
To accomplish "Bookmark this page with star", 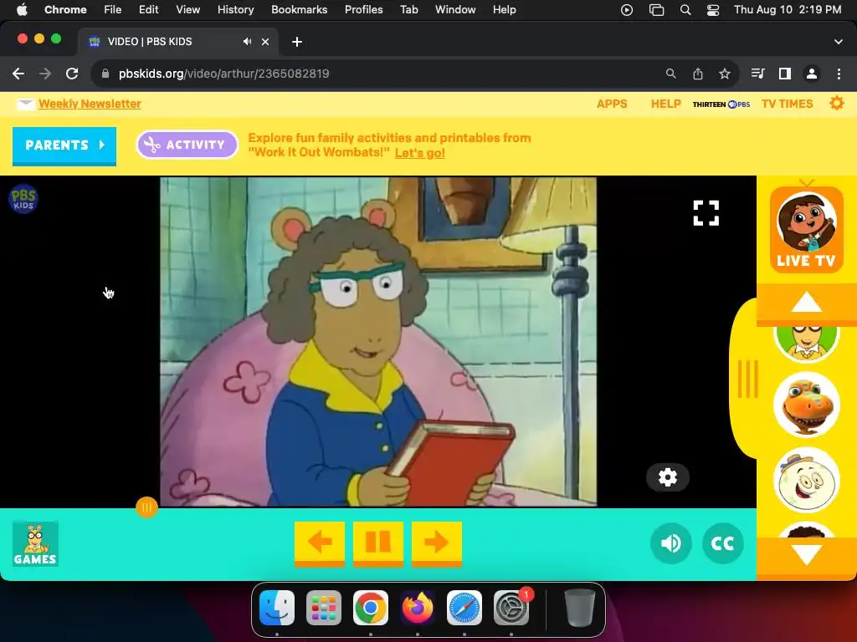I will tap(724, 74).
